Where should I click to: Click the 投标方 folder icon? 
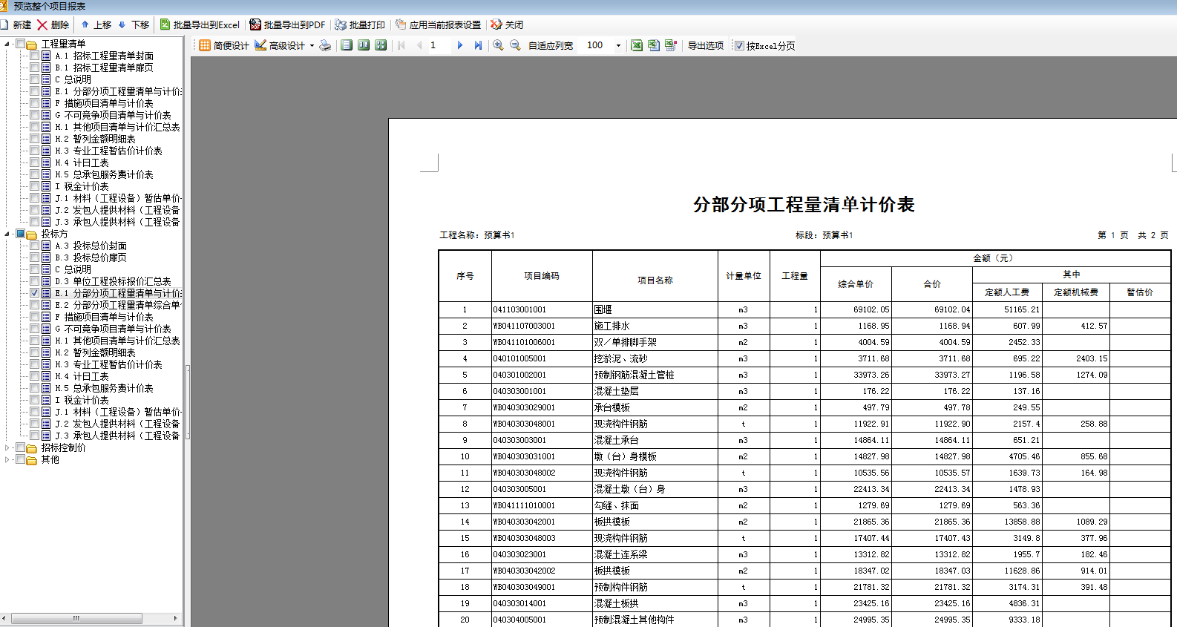[32, 234]
